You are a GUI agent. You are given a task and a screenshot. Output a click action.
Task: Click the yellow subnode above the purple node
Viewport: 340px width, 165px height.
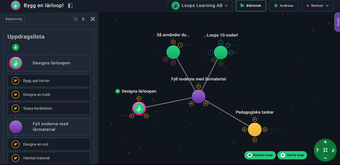coord(198,86)
